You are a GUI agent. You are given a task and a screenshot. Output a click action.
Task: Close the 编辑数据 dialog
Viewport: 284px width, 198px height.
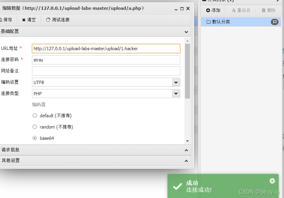coord(188,9)
